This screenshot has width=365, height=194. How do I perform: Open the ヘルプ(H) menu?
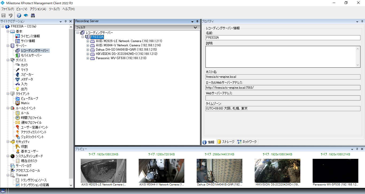click(x=68, y=9)
